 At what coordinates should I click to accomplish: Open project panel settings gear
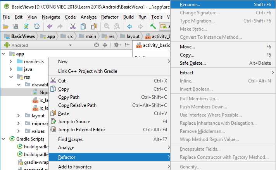click(117, 45)
